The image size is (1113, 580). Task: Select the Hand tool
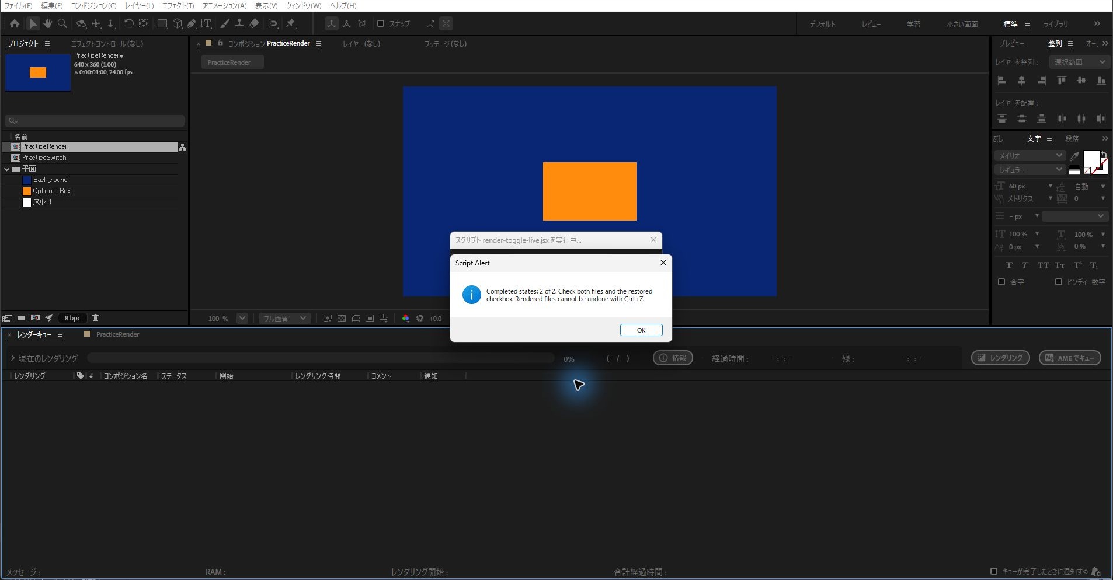click(48, 24)
